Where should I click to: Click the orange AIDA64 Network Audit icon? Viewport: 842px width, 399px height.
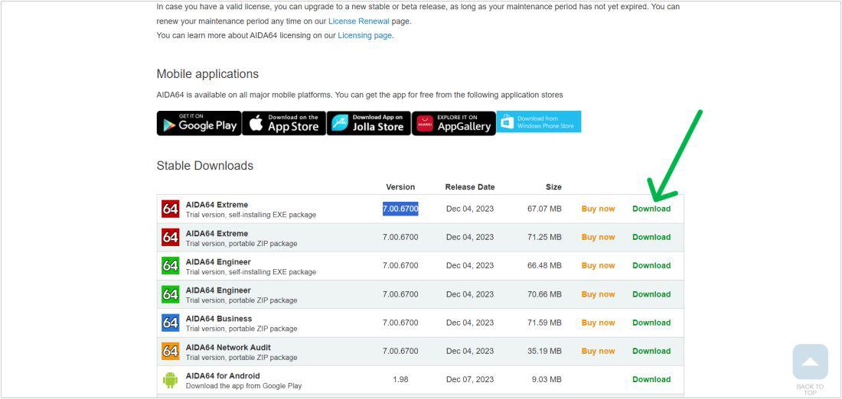point(170,352)
